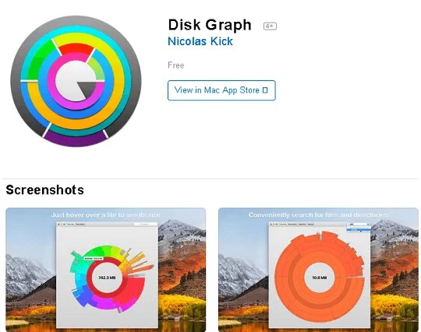The image size is (421, 332).
Task: Click the 4+ age rating badge
Action: point(270,26)
